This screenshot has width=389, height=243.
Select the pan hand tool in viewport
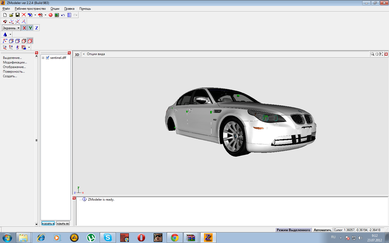pyautogui.click(x=377, y=54)
